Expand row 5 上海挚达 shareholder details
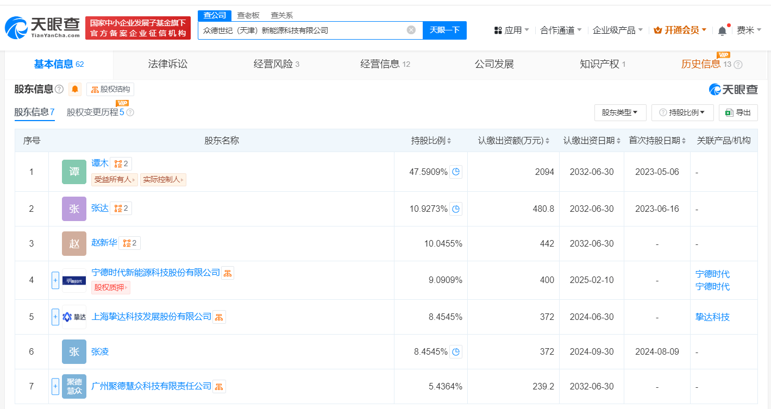Screen dimensions: 771x409 55,317
